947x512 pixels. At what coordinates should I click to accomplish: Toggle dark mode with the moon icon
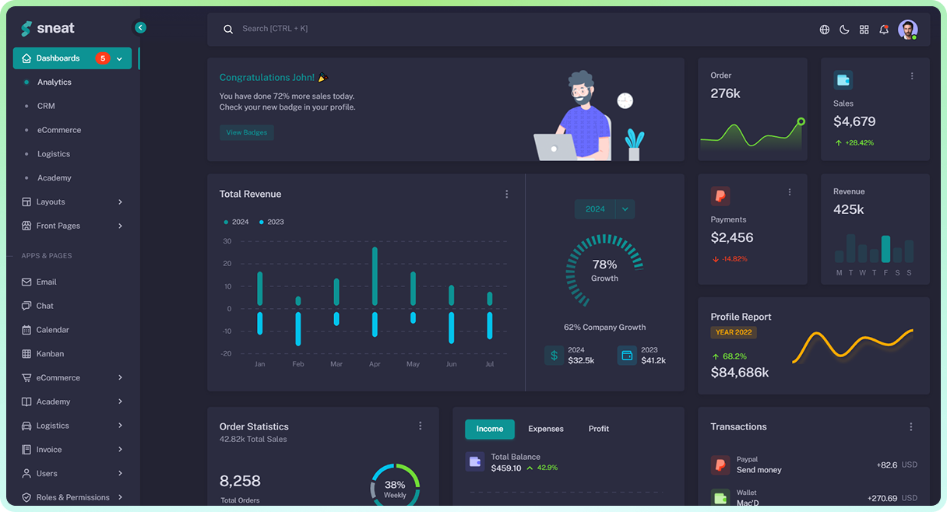point(844,30)
